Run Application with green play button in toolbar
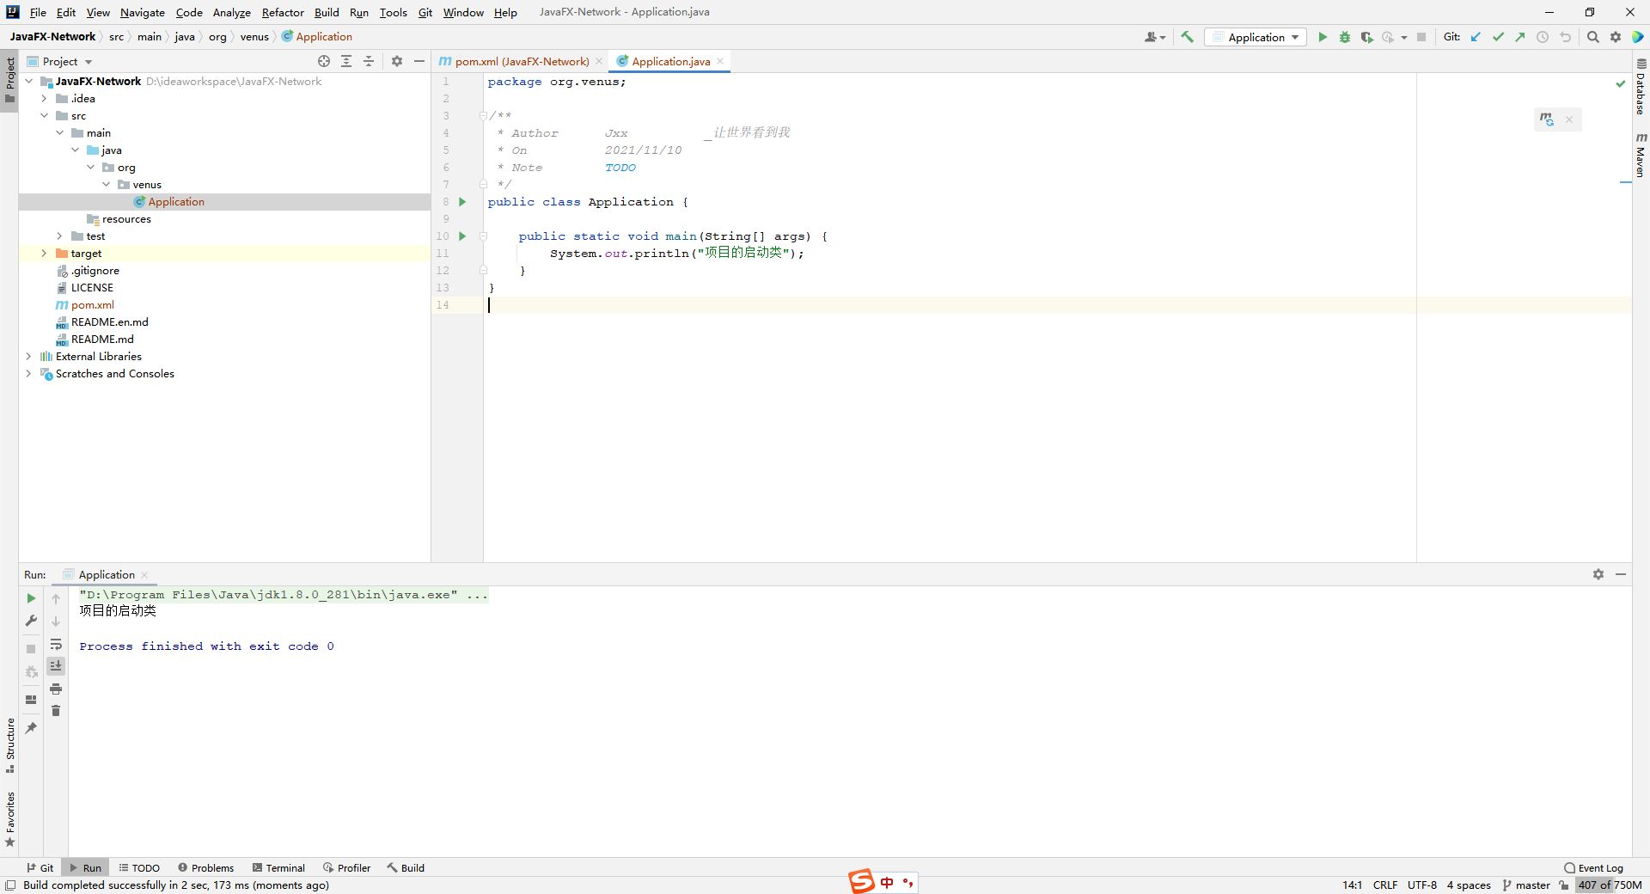The image size is (1650, 894). [1323, 37]
